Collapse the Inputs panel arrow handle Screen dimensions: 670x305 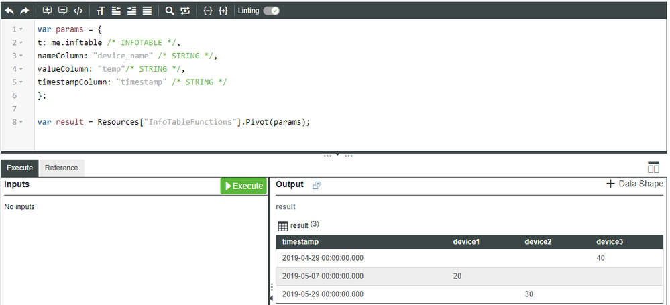(x=271, y=298)
